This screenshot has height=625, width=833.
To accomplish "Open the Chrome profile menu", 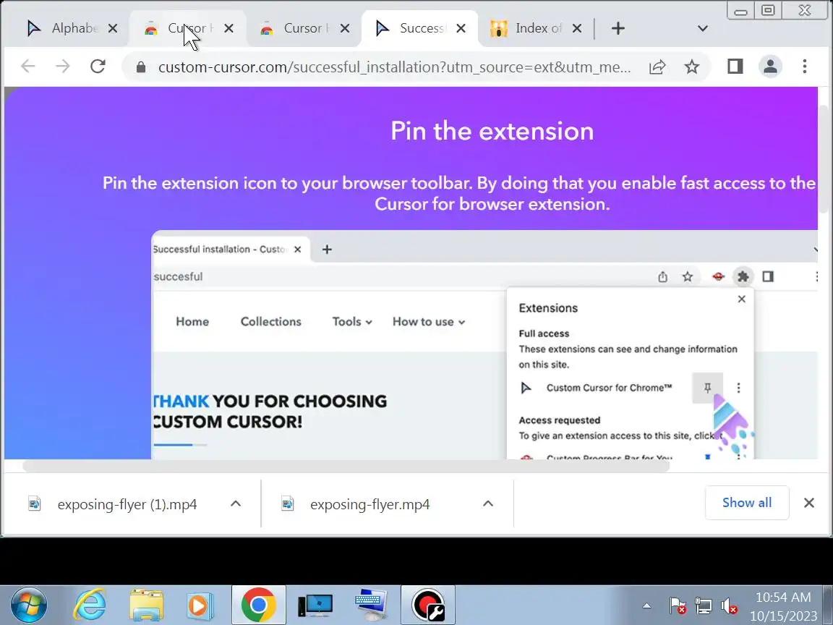I will 770,67.
